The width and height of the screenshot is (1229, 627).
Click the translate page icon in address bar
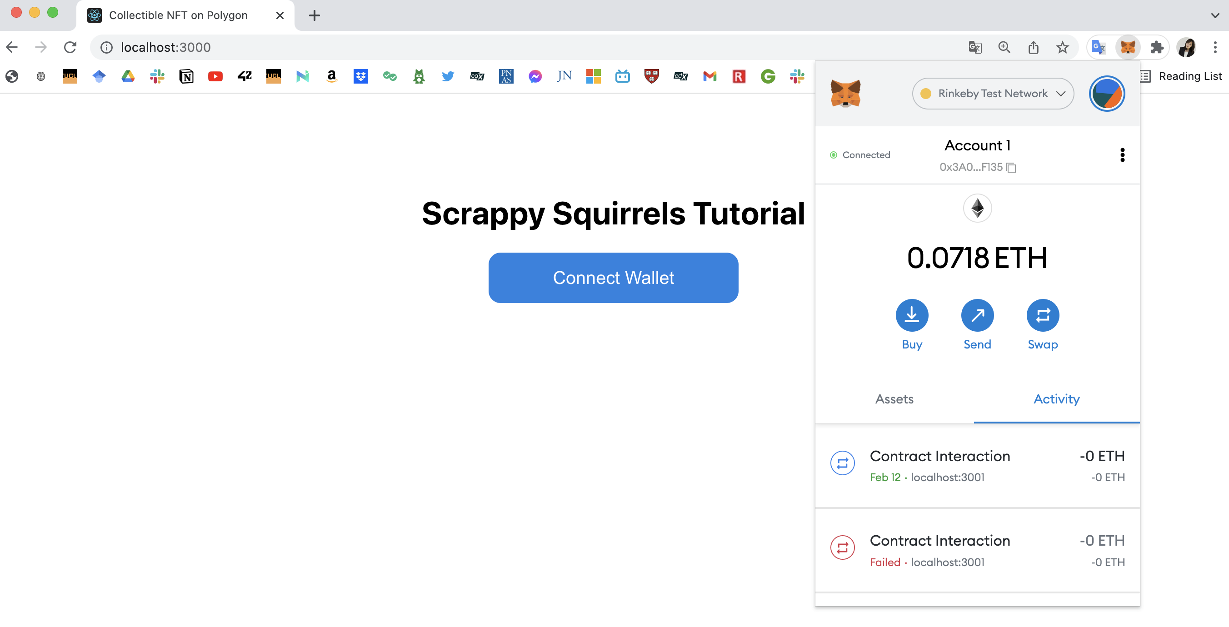click(975, 47)
